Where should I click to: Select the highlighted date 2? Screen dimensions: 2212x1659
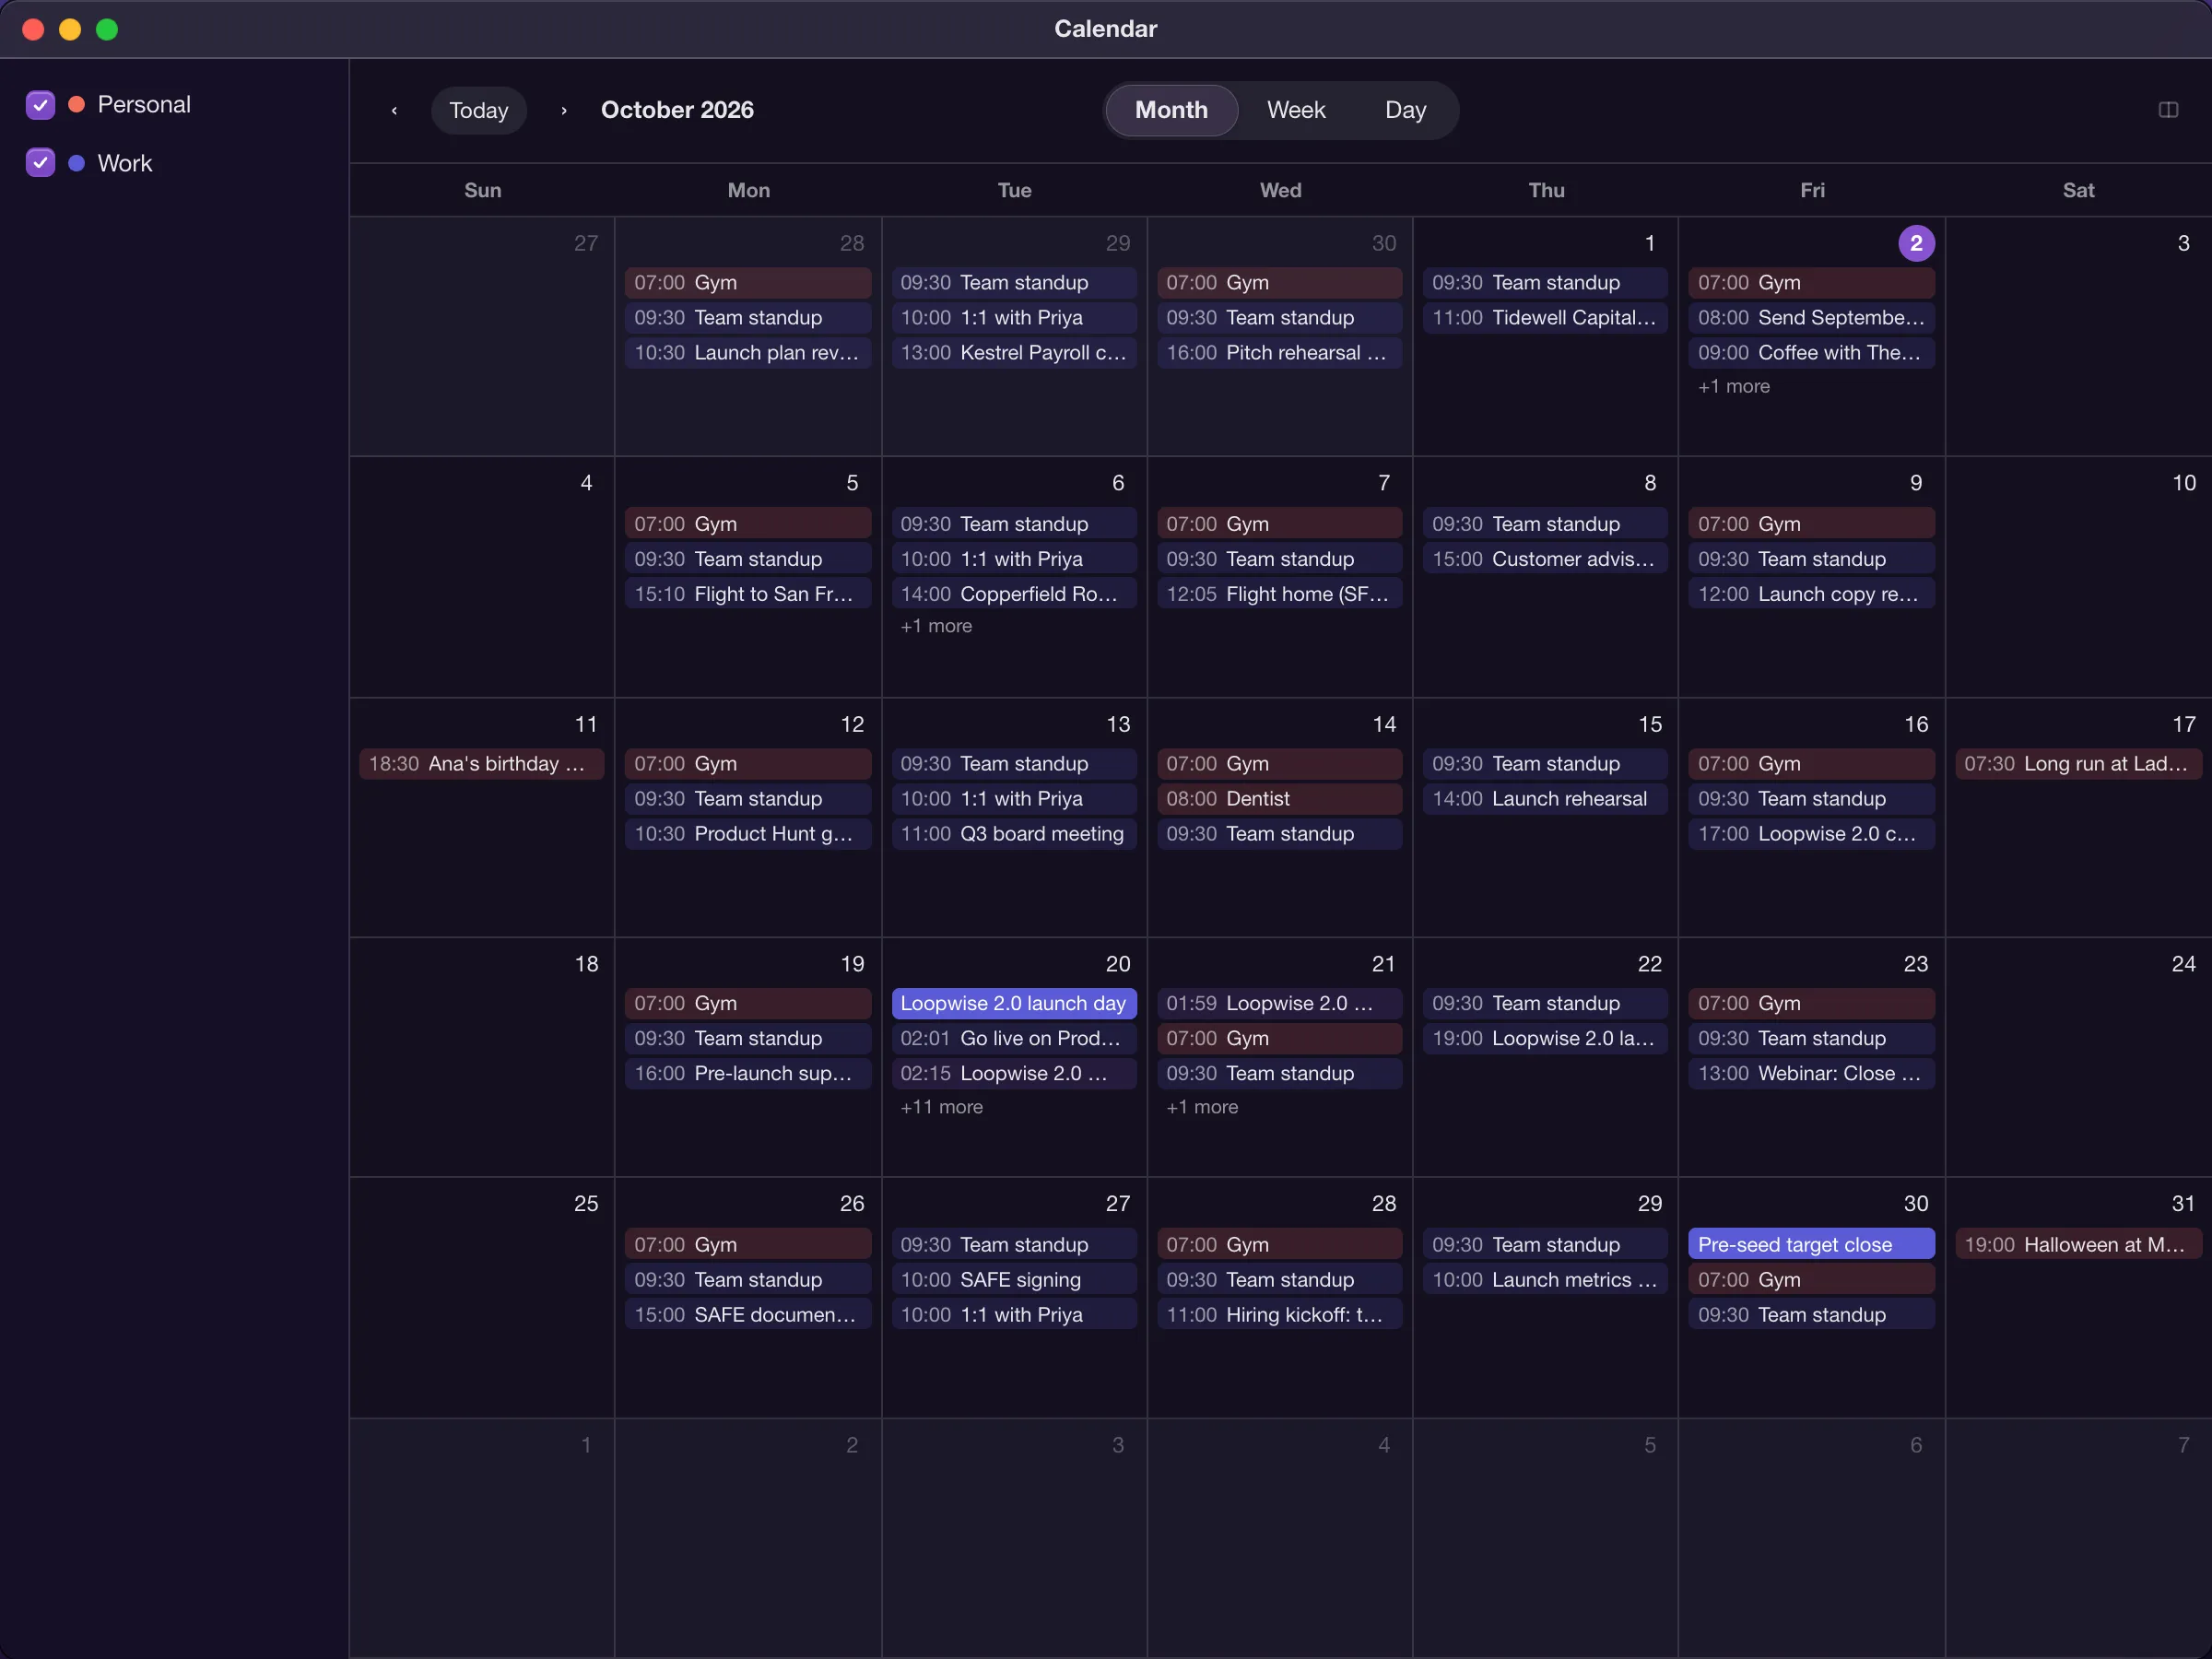pos(1916,243)
